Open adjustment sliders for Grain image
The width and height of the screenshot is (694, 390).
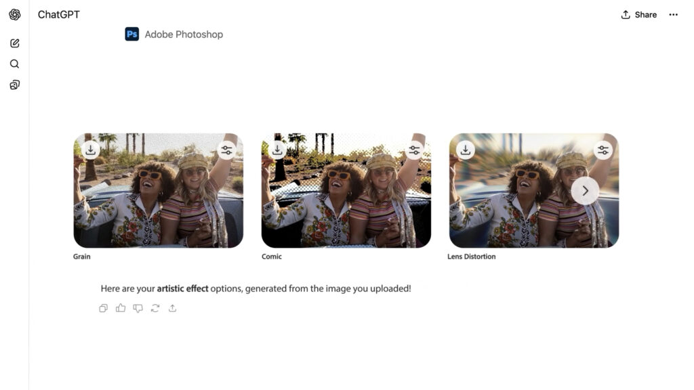point(226,150)
